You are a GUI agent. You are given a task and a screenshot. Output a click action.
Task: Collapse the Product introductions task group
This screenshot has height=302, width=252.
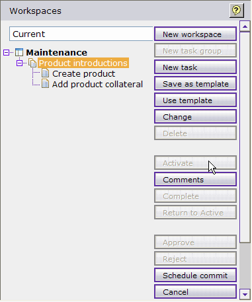coord(19,63)
